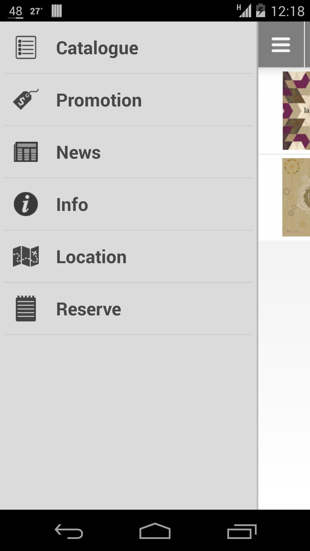This screenshot has height=551, width=310.
Task: Tap the Android back navigation icon
Action: [x=69, y=531]
